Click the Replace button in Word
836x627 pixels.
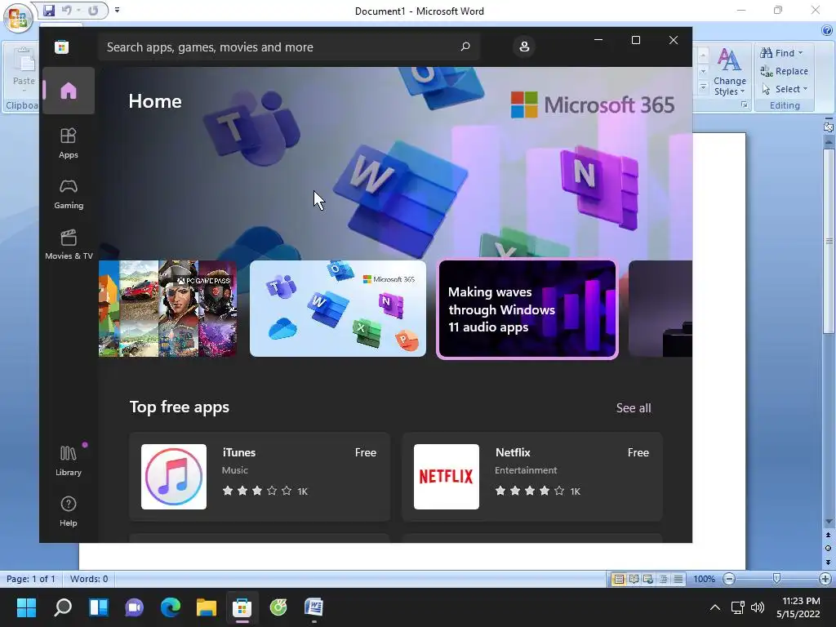[784, 71]
